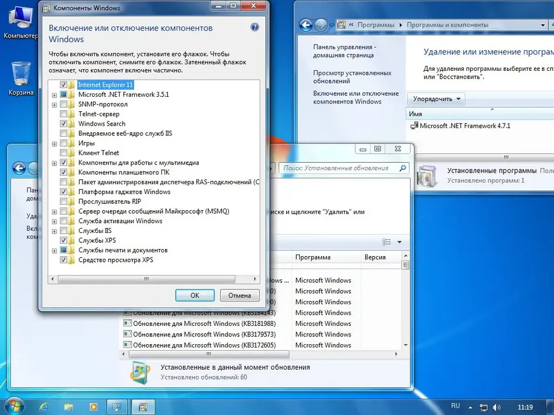Screen dimensions: 554x415
Task: Open Просмотр установленных обновлений link
Action: (x=352, y=77)
